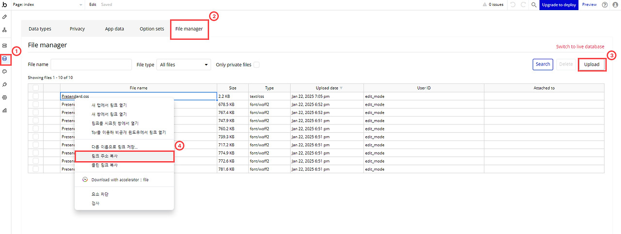Switch to the Option sets tab
The height and width of the screenshot is (234, 621).
pyautogui.click(x=152, y=29)
